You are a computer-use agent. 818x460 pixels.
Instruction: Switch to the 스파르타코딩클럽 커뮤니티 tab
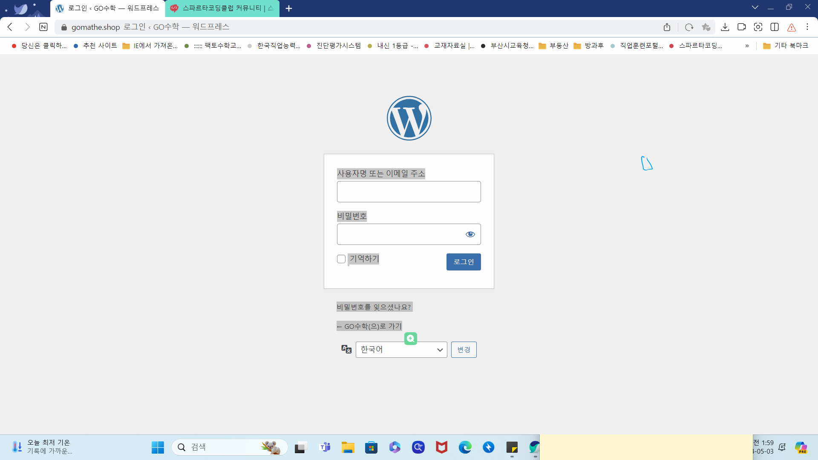click(x=222, y=9)
